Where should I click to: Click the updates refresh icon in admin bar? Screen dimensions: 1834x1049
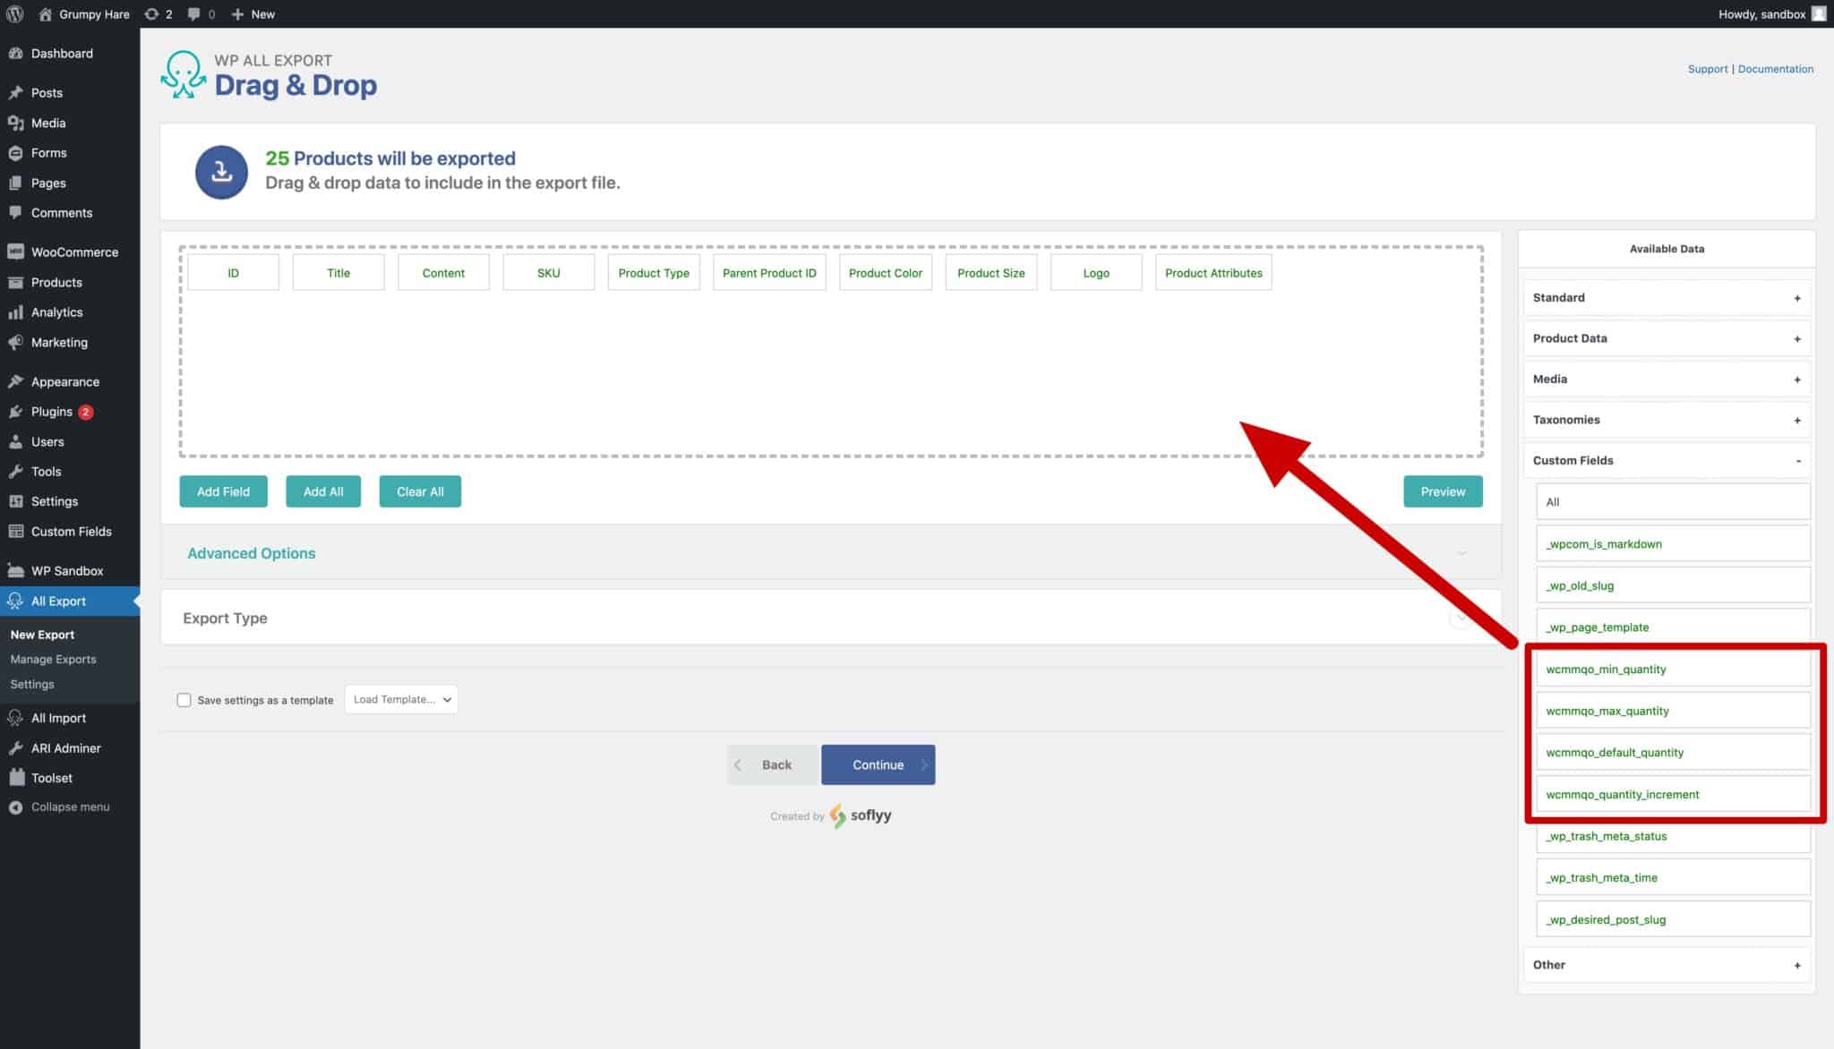(150, 13)
